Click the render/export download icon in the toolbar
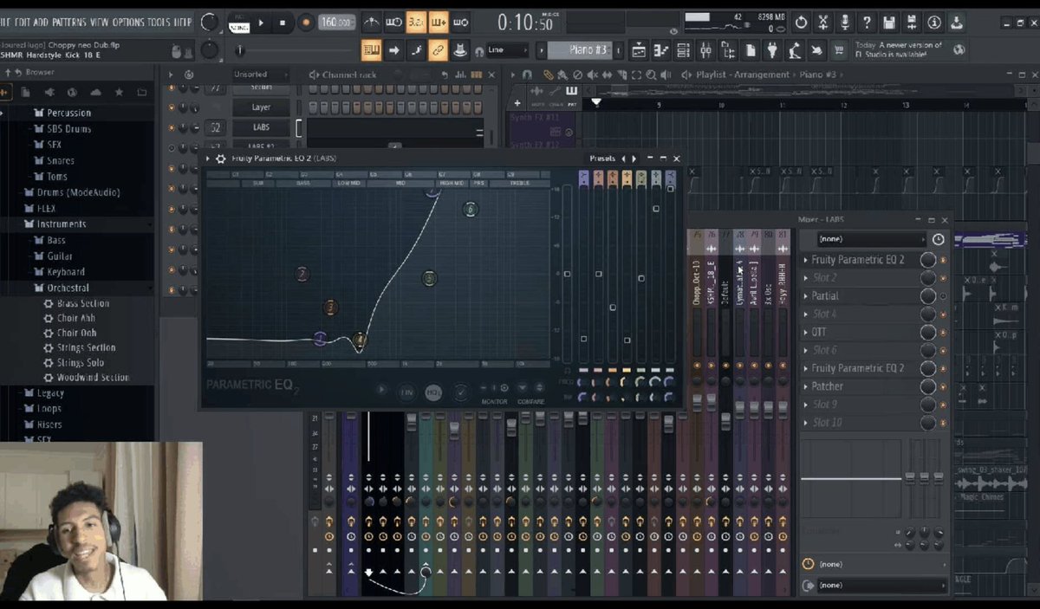1040x609 pixels. pyautogui.click(x=957, y=23)
